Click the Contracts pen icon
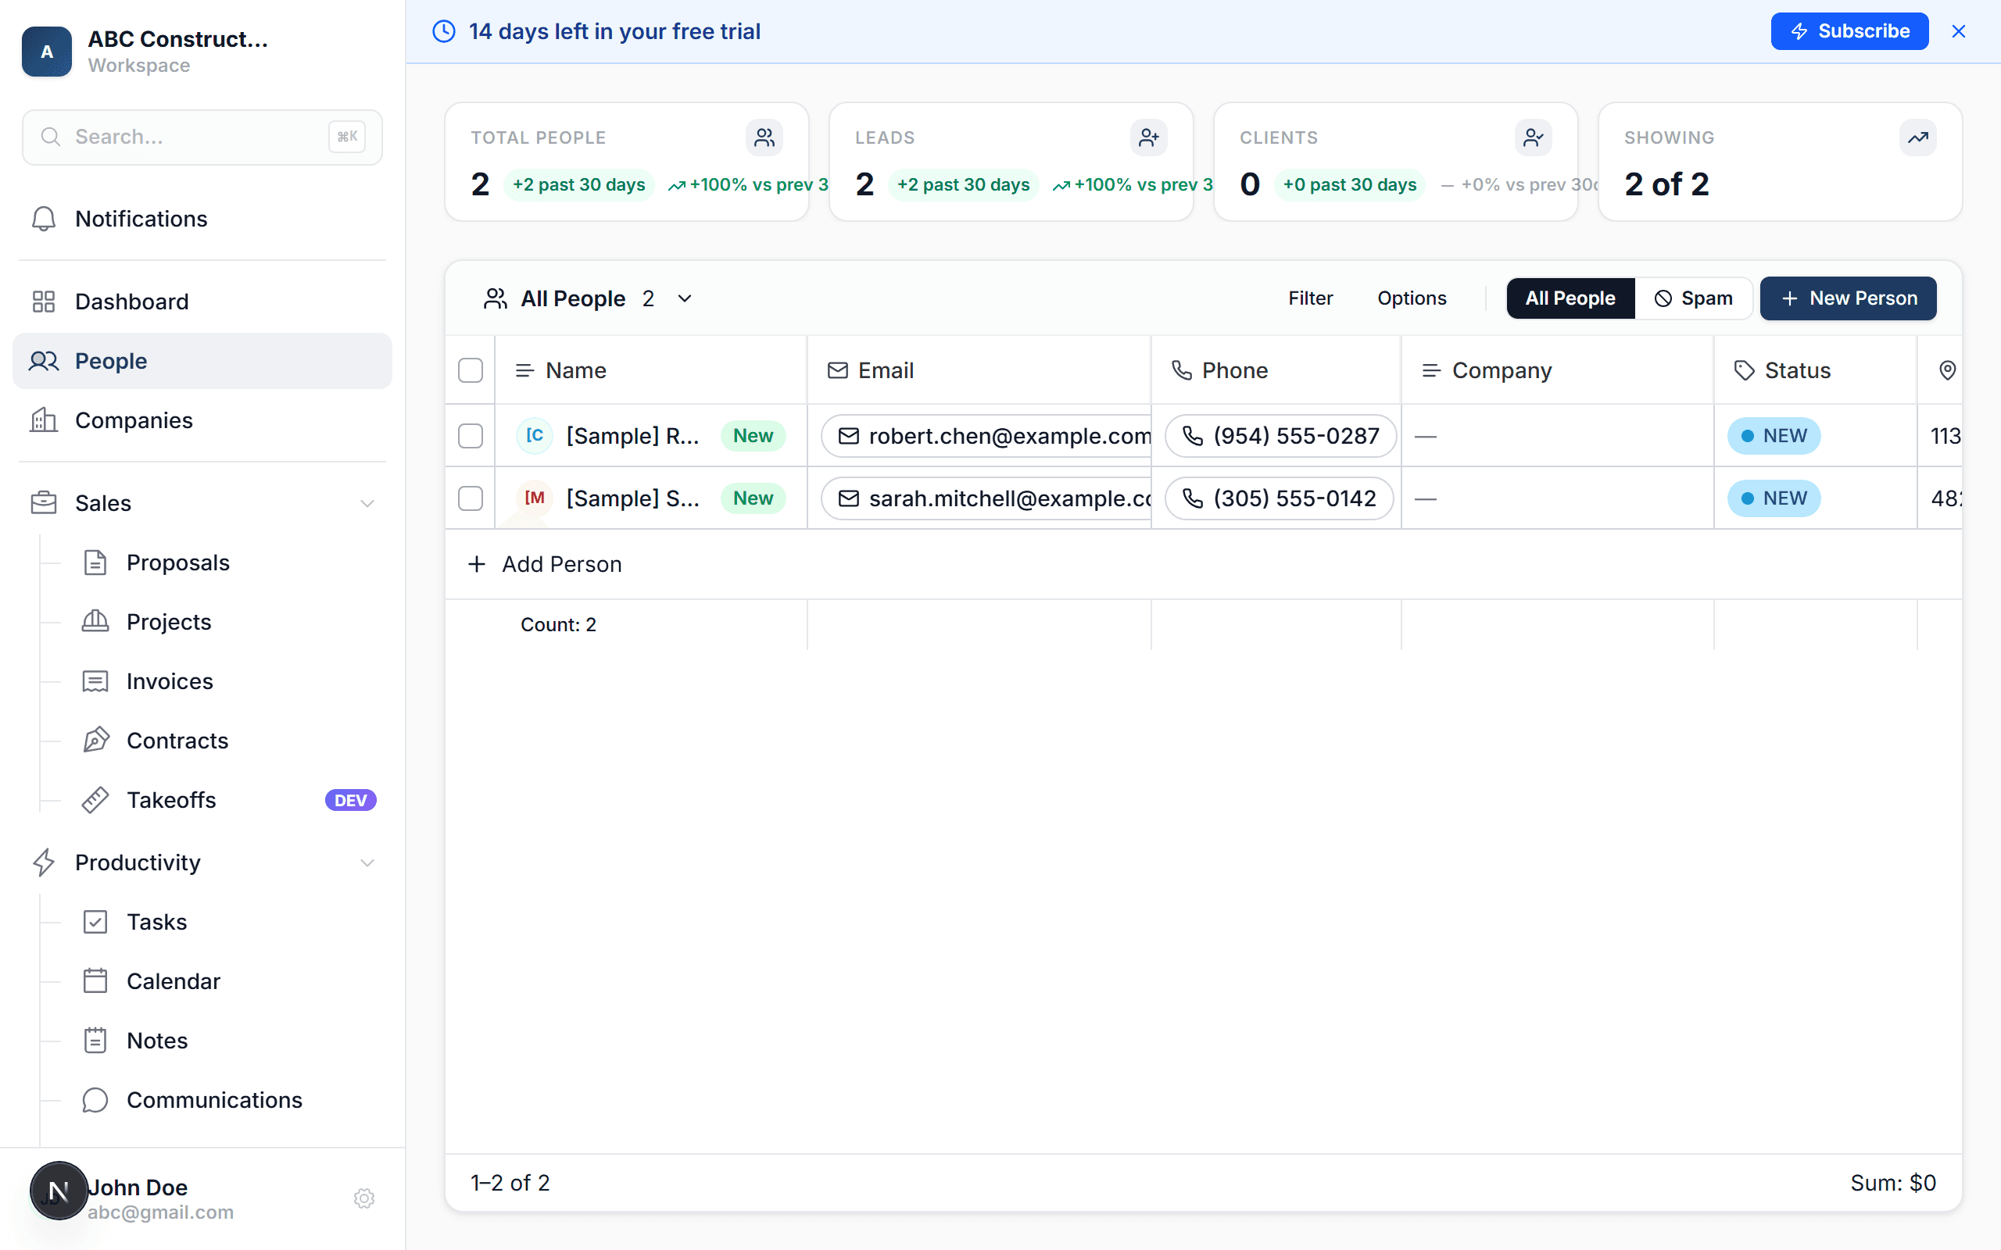The height and width of the screenshot is (1250, 2001). pos(95,741)
